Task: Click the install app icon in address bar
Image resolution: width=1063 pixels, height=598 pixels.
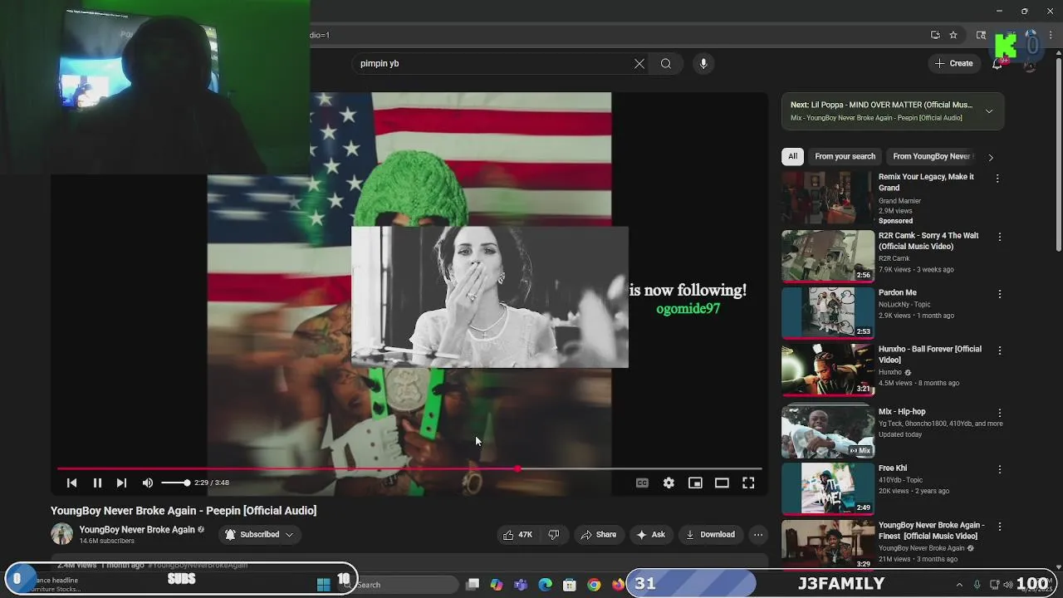Action: 935,35
